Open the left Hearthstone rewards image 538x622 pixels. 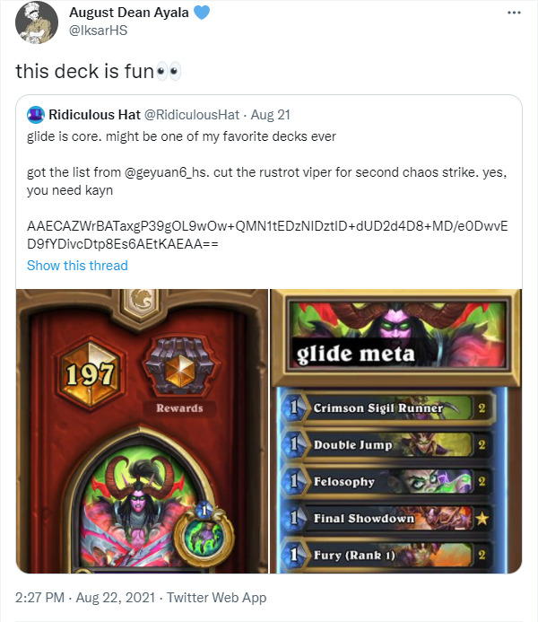click(143, 431)
